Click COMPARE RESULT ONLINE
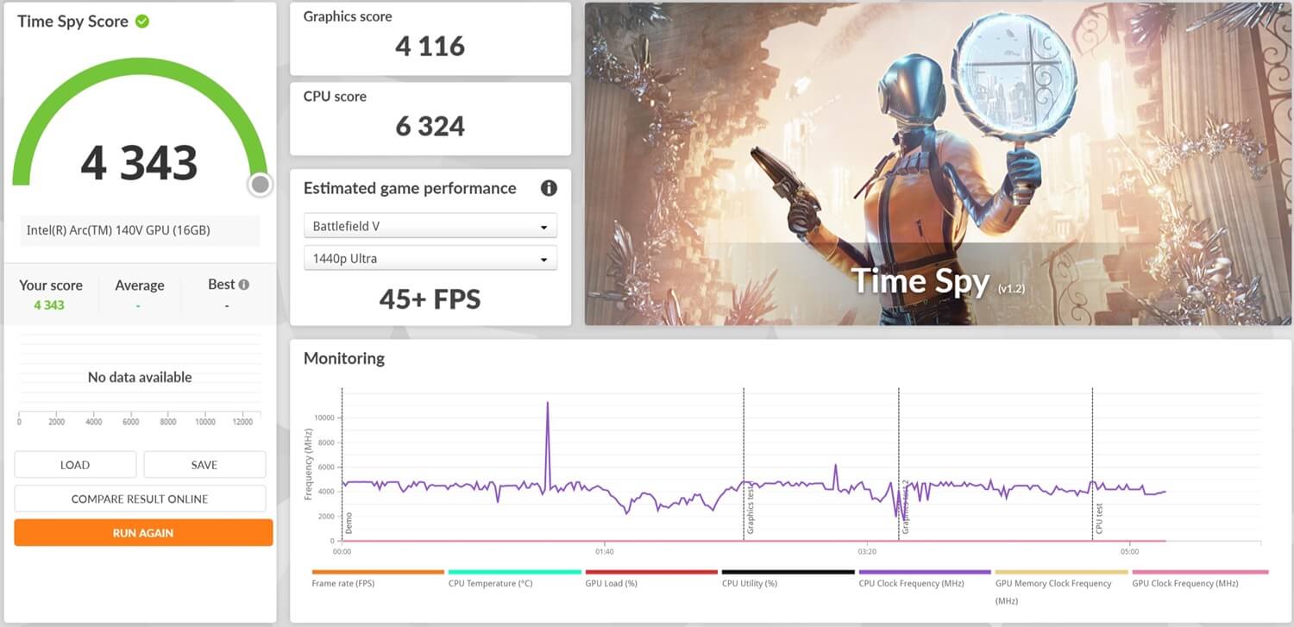 pos(140,498)
